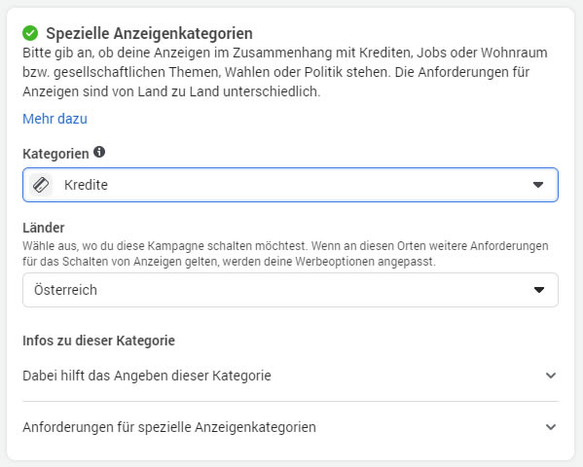
Task: Click 'Anforderungen für spezielle Anzeigenkategorien' row text
Action: [x=169, y=427]
